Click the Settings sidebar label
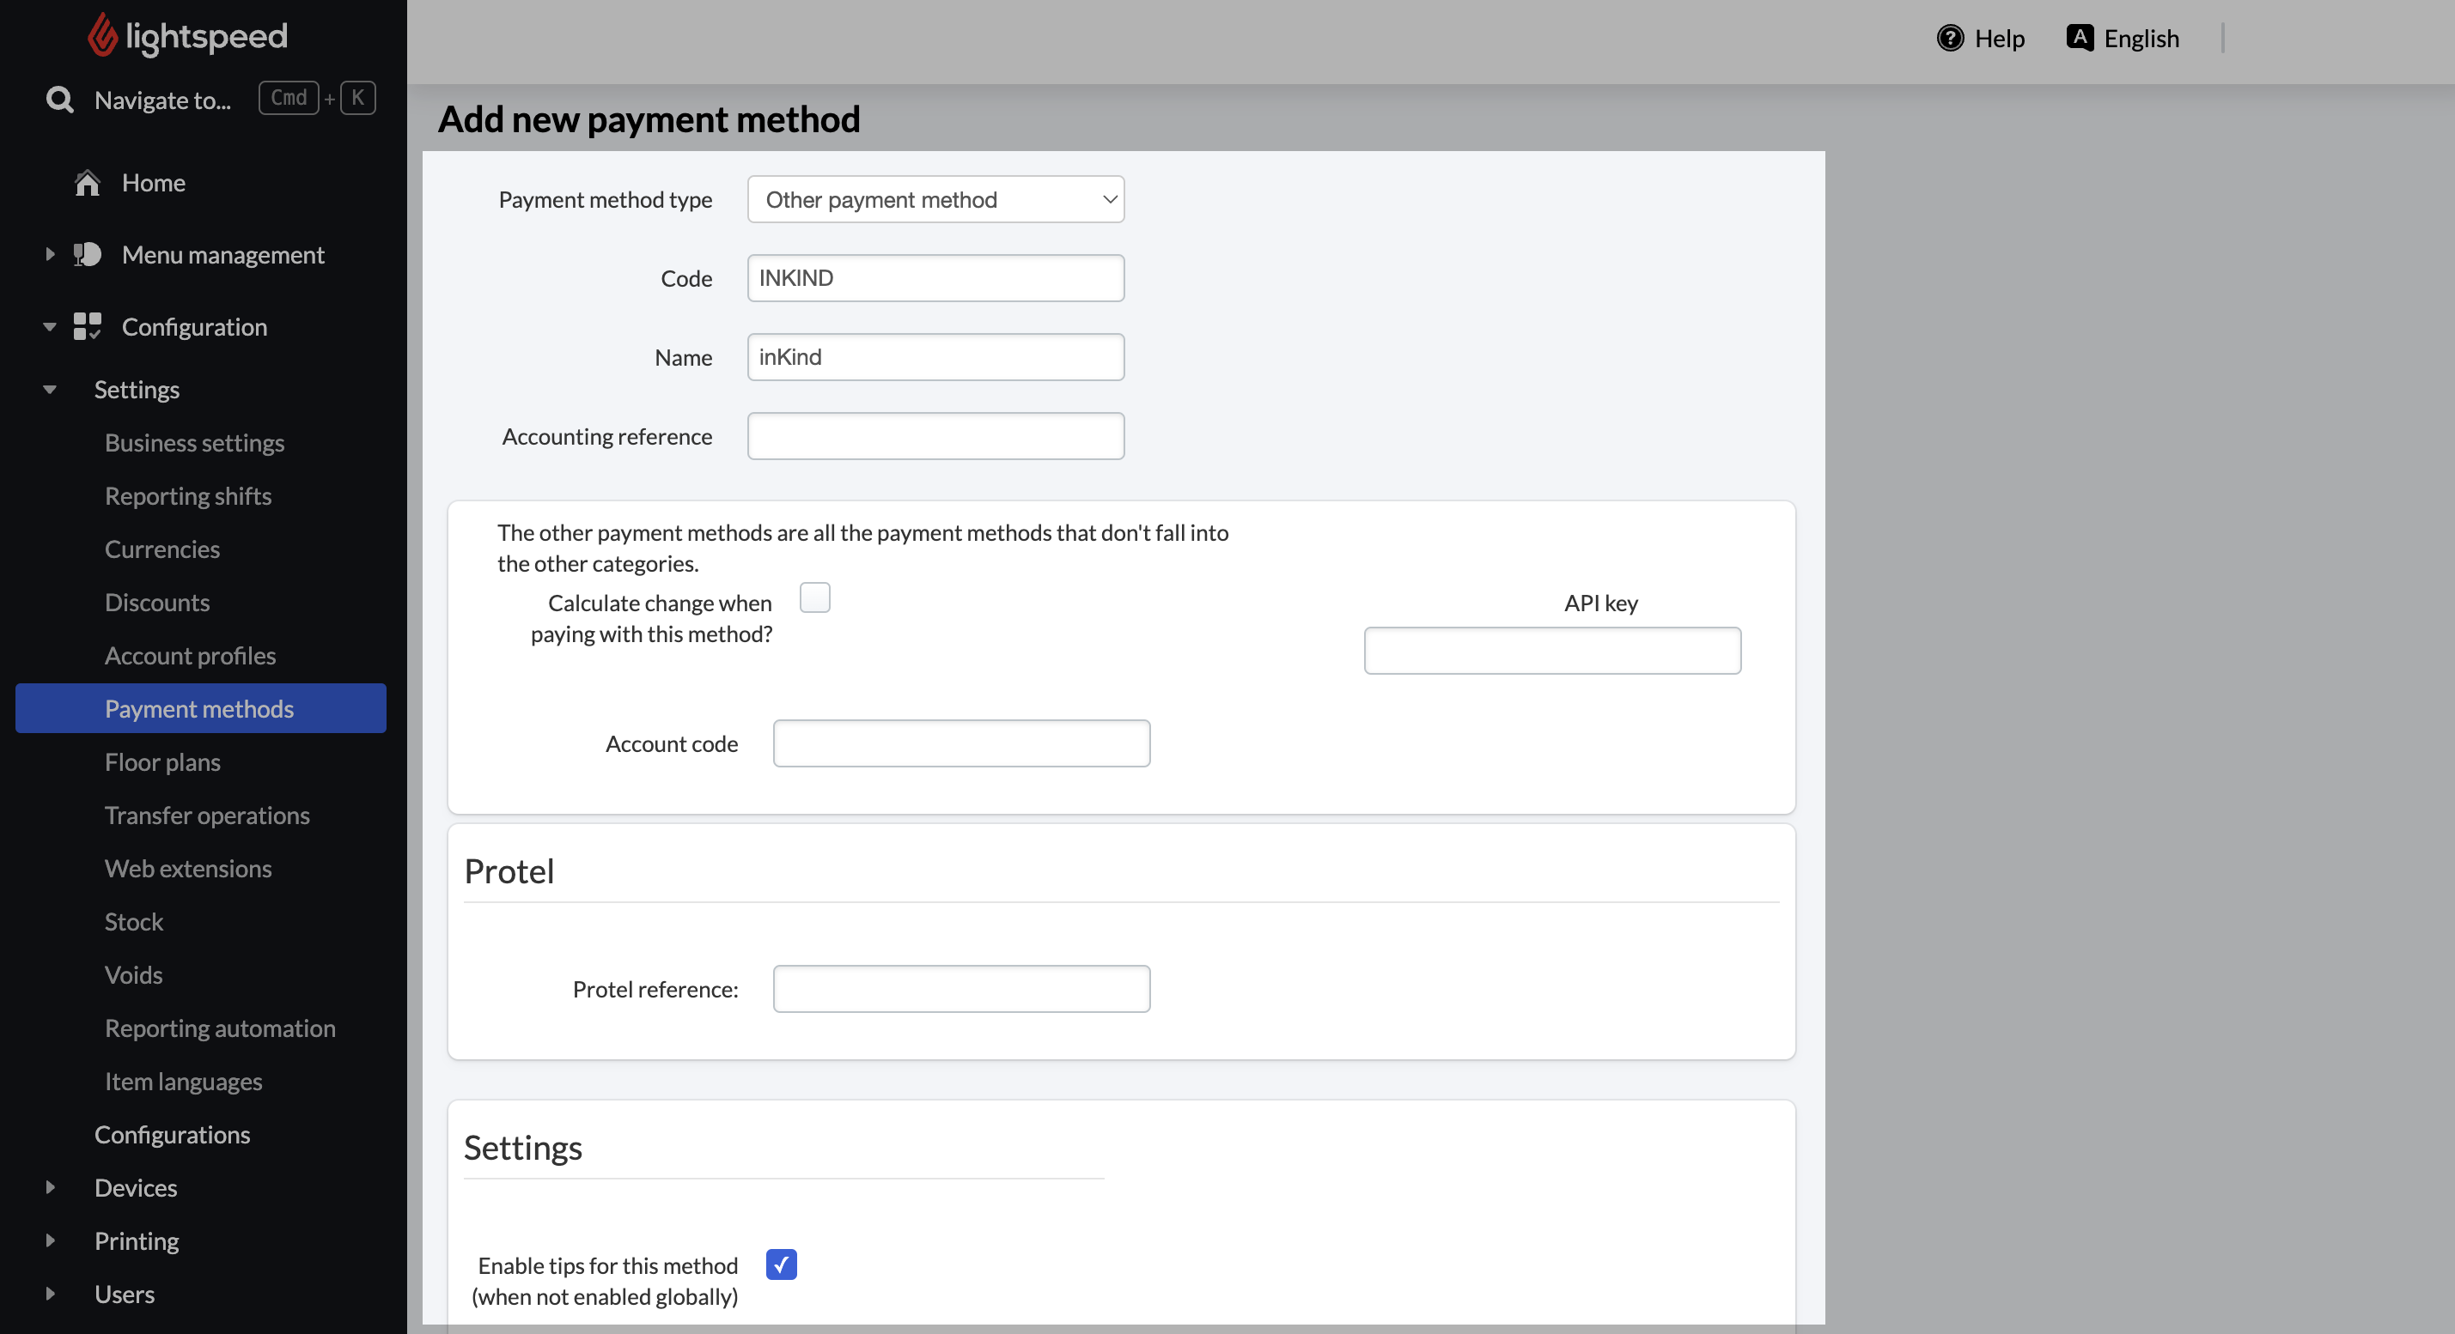2455x1334 pixels. (x=137, y=390)
